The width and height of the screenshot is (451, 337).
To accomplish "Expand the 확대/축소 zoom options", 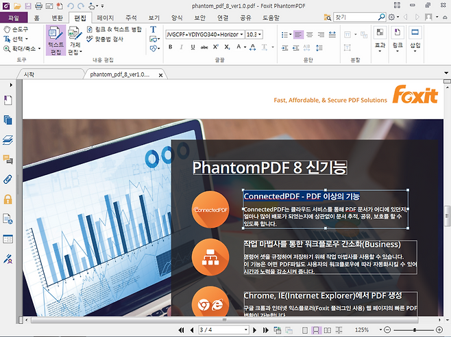I will tap(39, 49).
